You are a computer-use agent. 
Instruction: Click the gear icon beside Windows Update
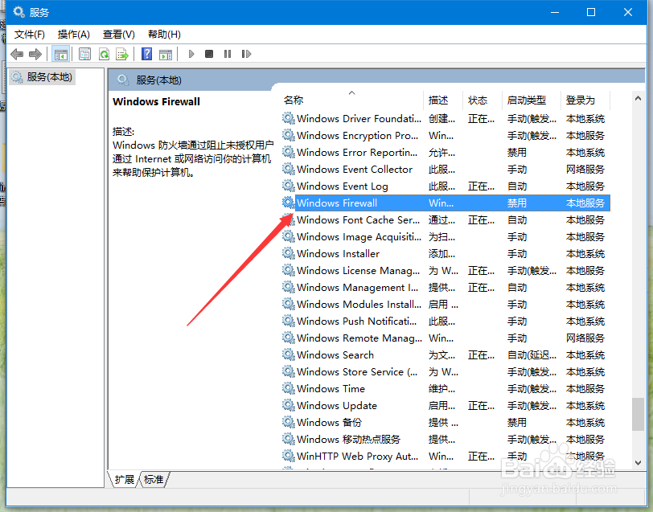tap(288, 405)
